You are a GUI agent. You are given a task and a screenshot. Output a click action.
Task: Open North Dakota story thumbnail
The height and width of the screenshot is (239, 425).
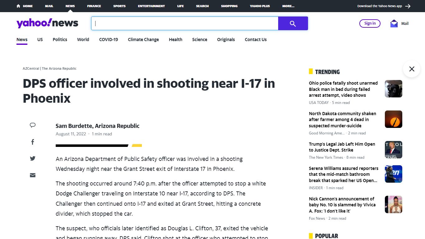pos(394,119)
